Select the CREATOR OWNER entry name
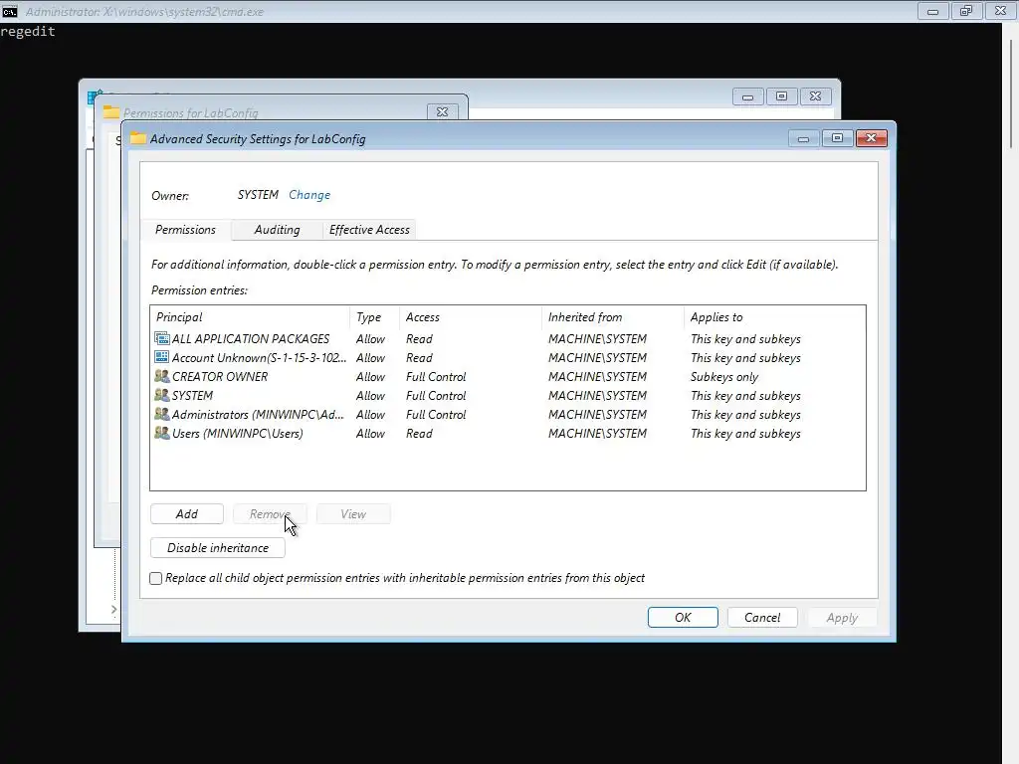This screenshot has width=1019, height=764. (220, 377)
